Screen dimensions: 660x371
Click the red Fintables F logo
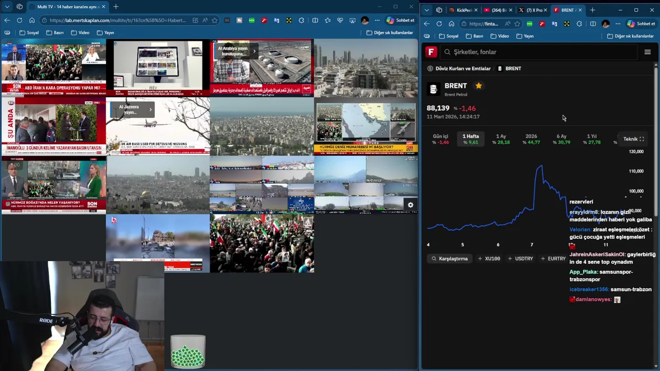pyautogui.click(x=431, y=52)
